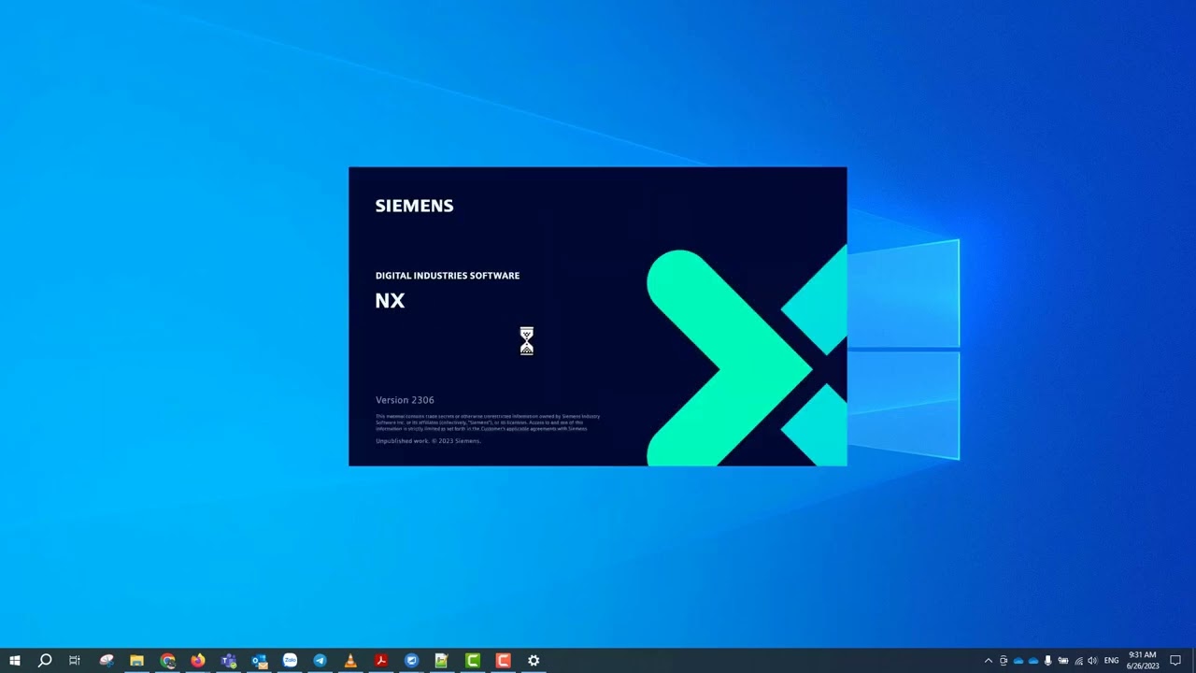Open the volume speaker tray icon
Screen dimensions: 1196x673
click(x=1093, y=661)
